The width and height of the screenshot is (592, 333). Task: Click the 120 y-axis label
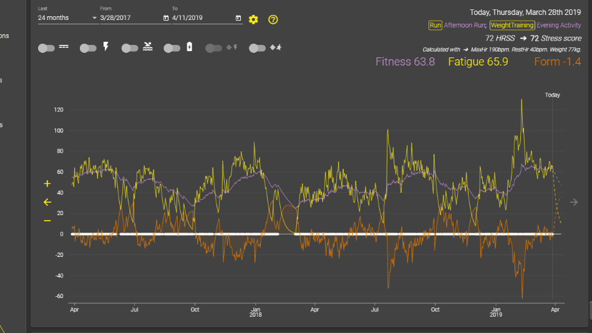pos(59,110)
